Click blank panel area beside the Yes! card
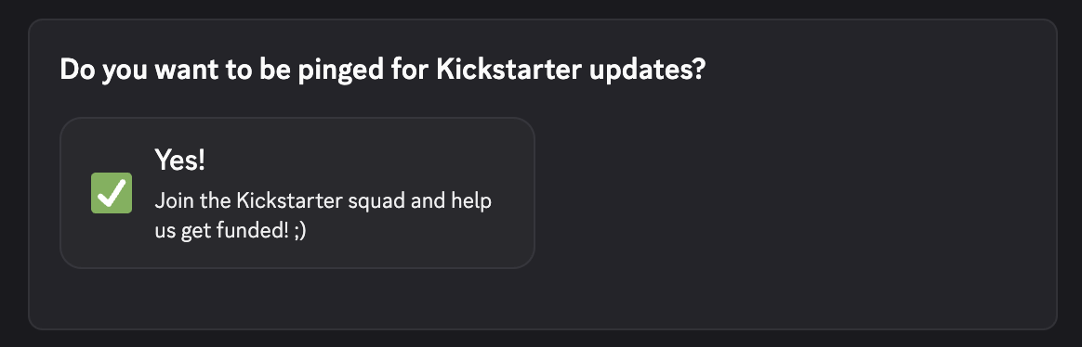Screen dimensions: 1082x347 point(794,193)
